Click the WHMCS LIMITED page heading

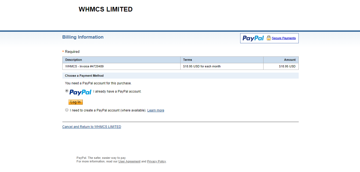(x=106, y=9)
